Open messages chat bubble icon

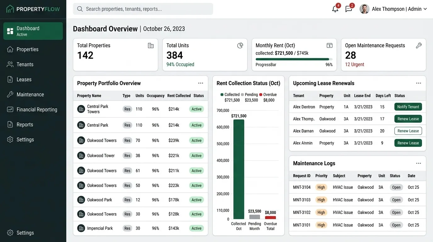(349, 9)
